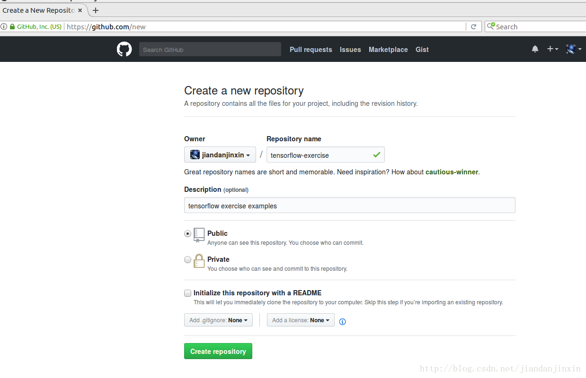Open the user avatar profile menu
Viewport: 586px width, 378px height.
[x=574, y=49]
